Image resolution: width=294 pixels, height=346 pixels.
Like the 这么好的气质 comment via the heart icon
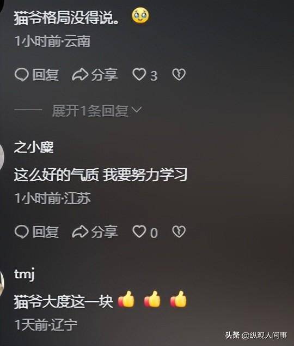(x=139, y=232)
